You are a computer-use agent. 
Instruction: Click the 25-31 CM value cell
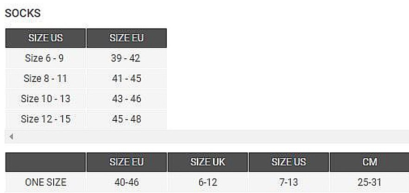click(369, 182)
